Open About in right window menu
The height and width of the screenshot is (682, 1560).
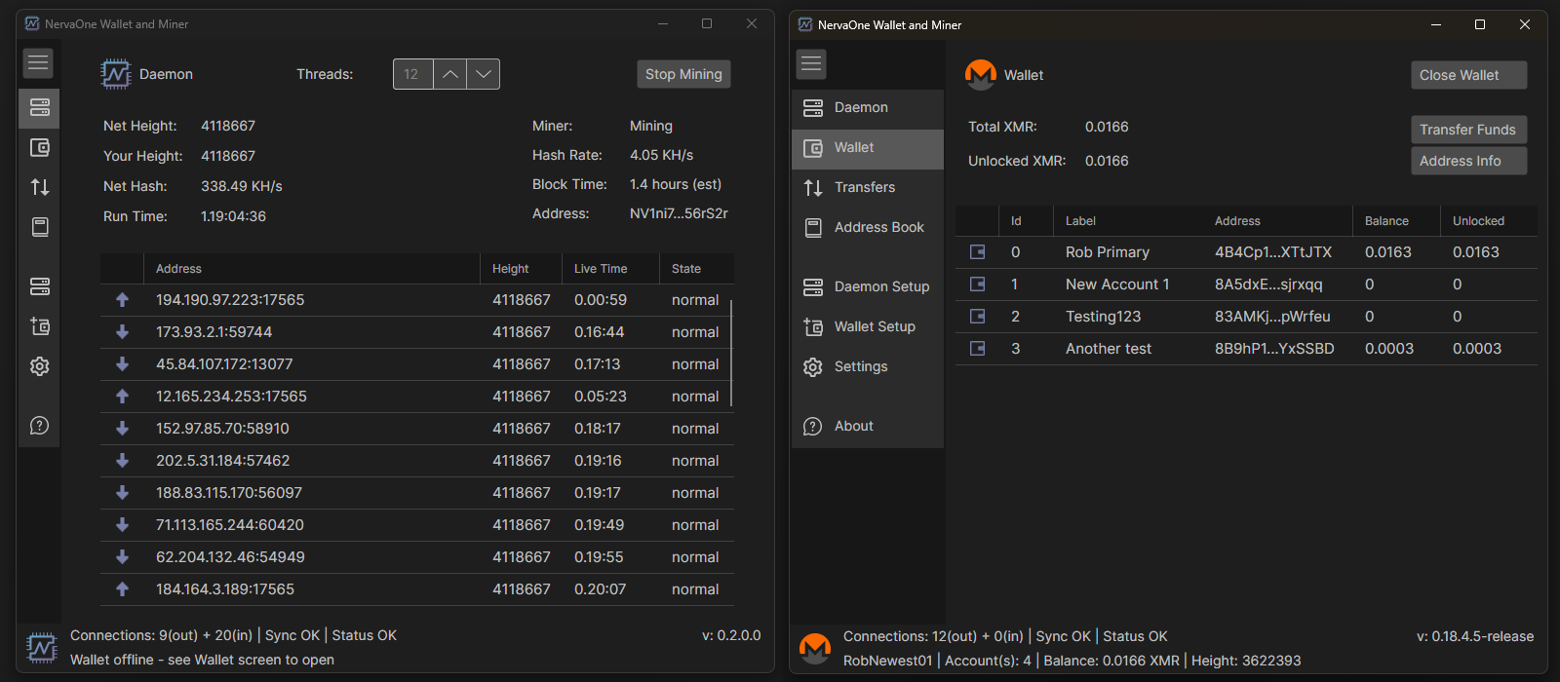point(868,426)
